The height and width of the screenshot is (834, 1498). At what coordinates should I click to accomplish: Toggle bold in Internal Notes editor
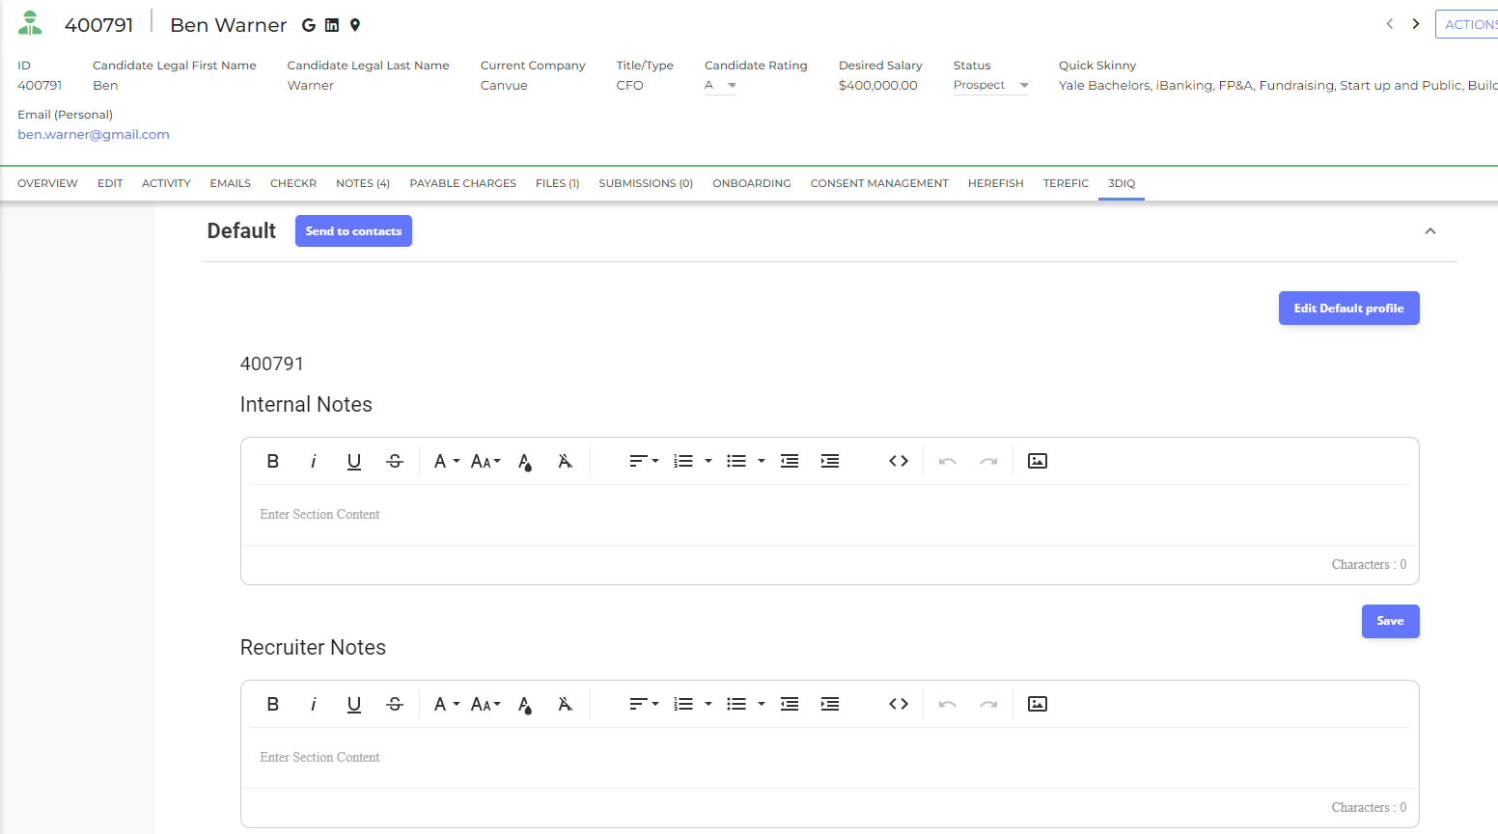point(273,461)
